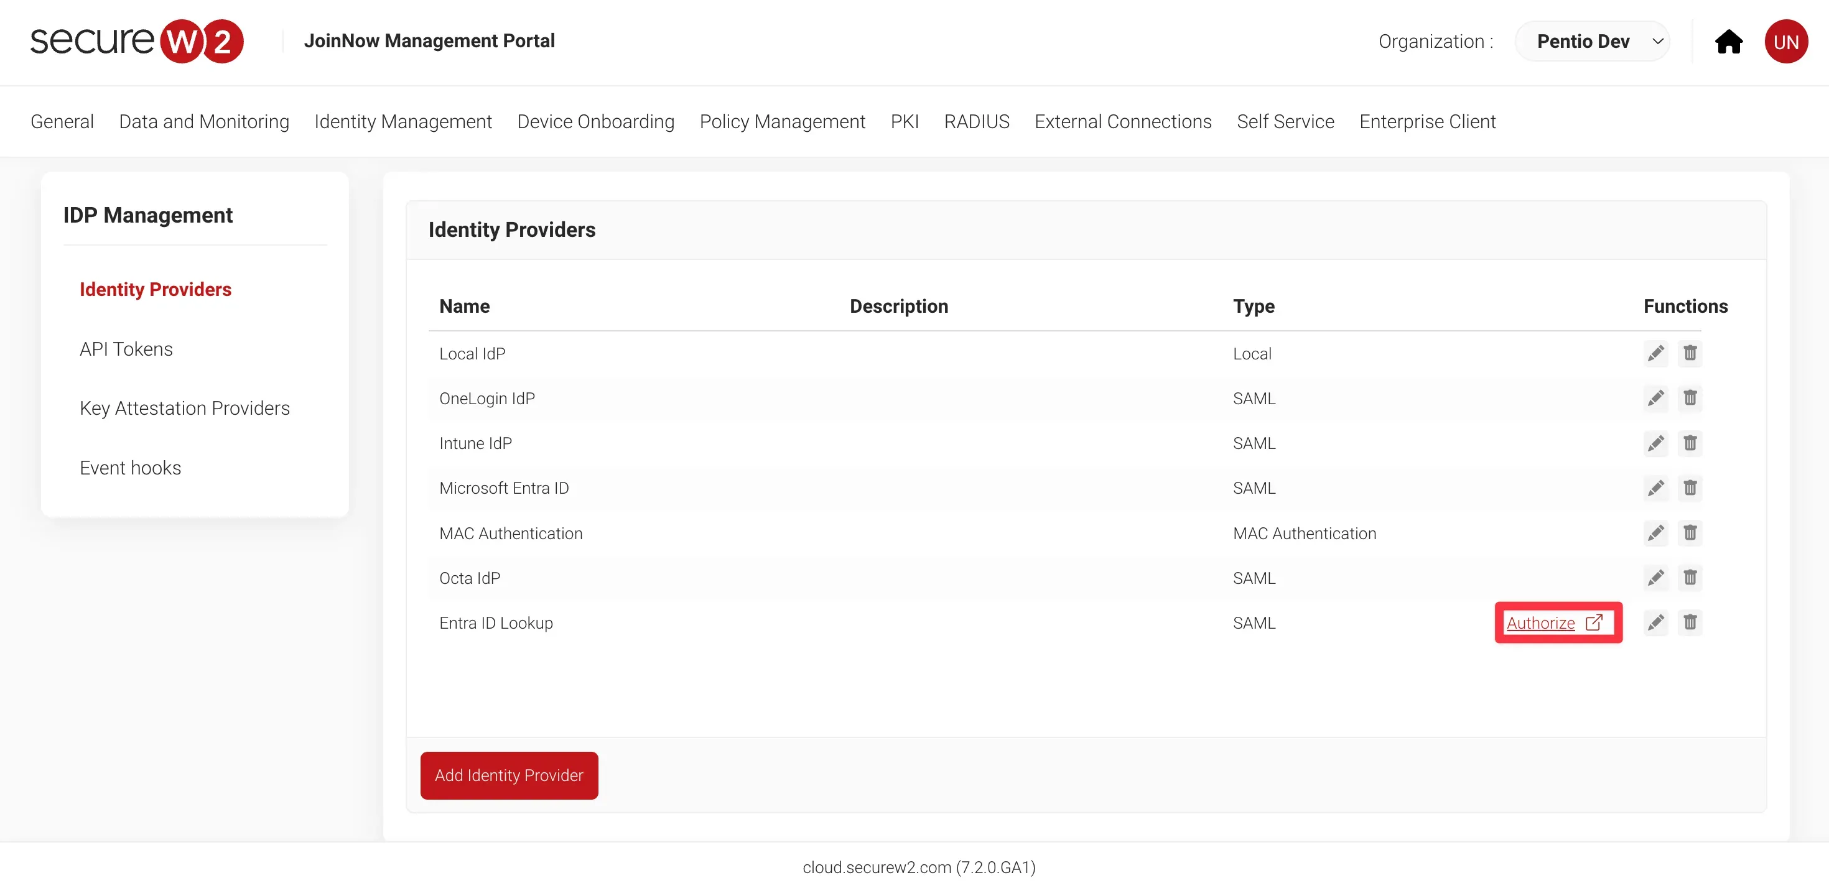
Task: Open the UN user avatar menu
Action: [x=1785, y=42]
